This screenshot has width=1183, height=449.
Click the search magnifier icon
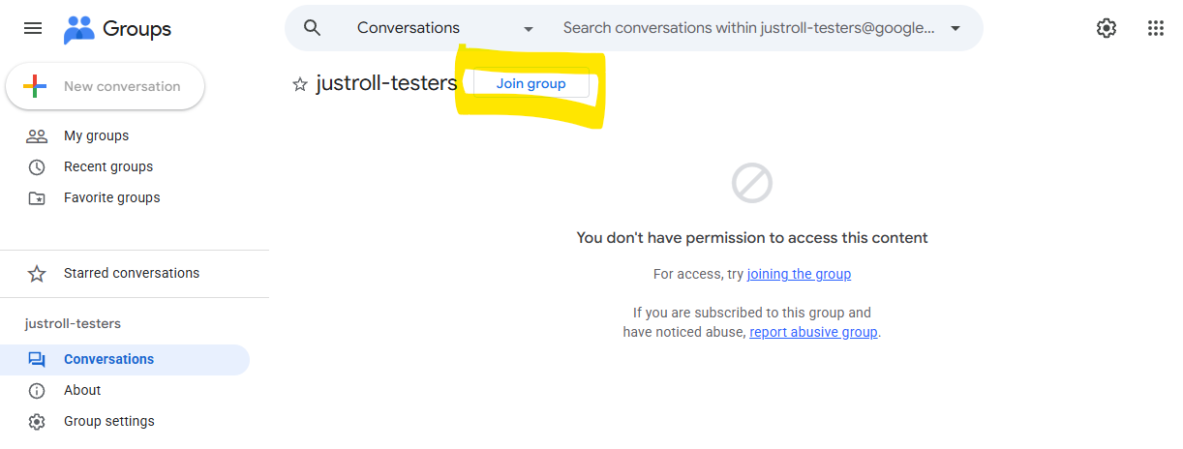coord(312,28)
